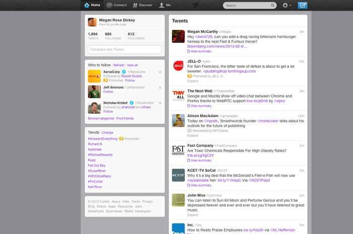Open the Home tab
353x234 pixels.
click(x=92, y=5)
